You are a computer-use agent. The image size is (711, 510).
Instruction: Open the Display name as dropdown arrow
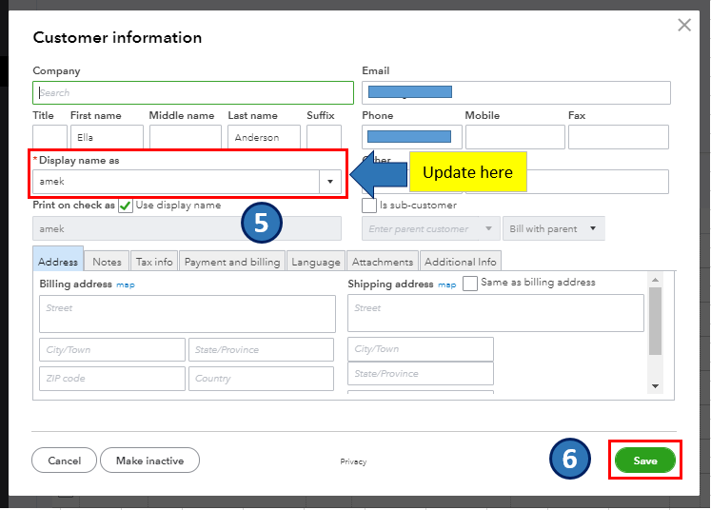tap(330, 182)
